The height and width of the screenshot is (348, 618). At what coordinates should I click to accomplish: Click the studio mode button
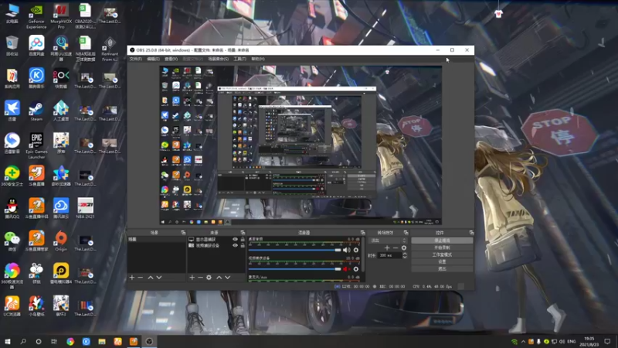click(442, 254)
